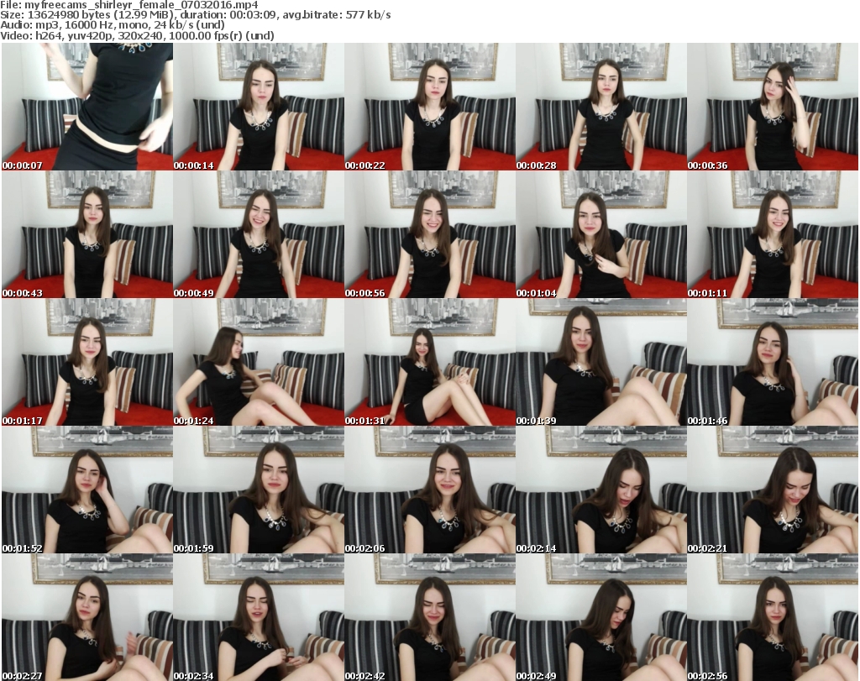Open the frame at 00:02:21

[773, 490]
